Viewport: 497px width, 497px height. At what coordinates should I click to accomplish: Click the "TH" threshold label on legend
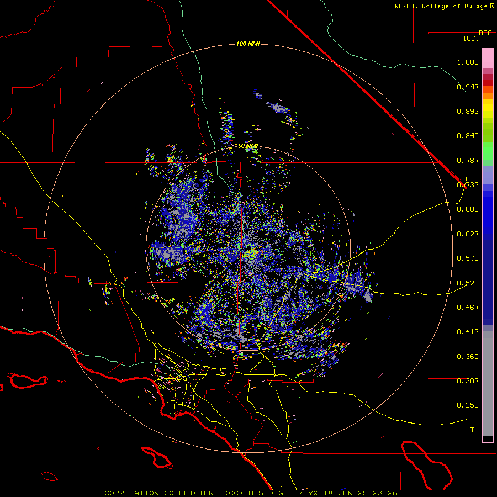point(474,430)
